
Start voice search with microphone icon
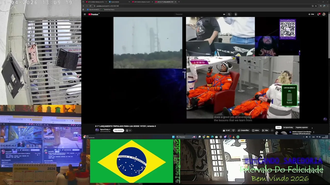[236, 14]
